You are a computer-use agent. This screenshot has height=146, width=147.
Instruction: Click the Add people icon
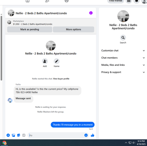[x=45, y=61]
